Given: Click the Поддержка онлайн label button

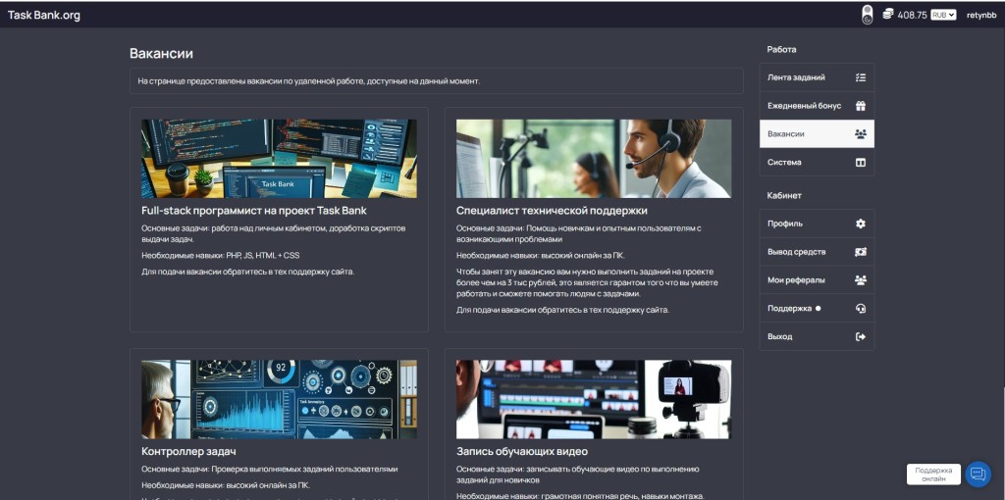Looking at the screenshot, I should 933,475.
